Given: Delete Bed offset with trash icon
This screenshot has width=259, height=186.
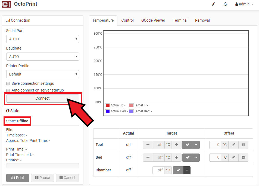Looking at the screenshot, I should [x=243, y=157].
